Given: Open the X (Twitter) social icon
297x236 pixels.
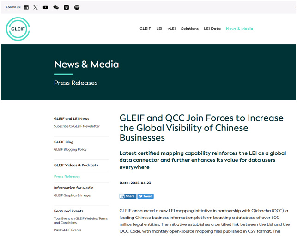Looking at the screenshot, I should (36, 7).
